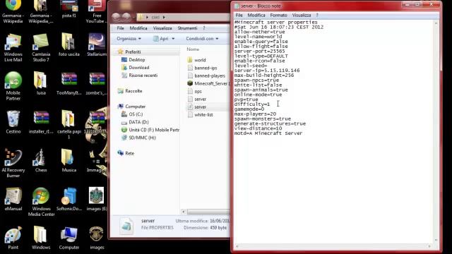Open AI Recovery Burner desktop icon
Viewport: 452px width, 254px height.
[13, 163]
